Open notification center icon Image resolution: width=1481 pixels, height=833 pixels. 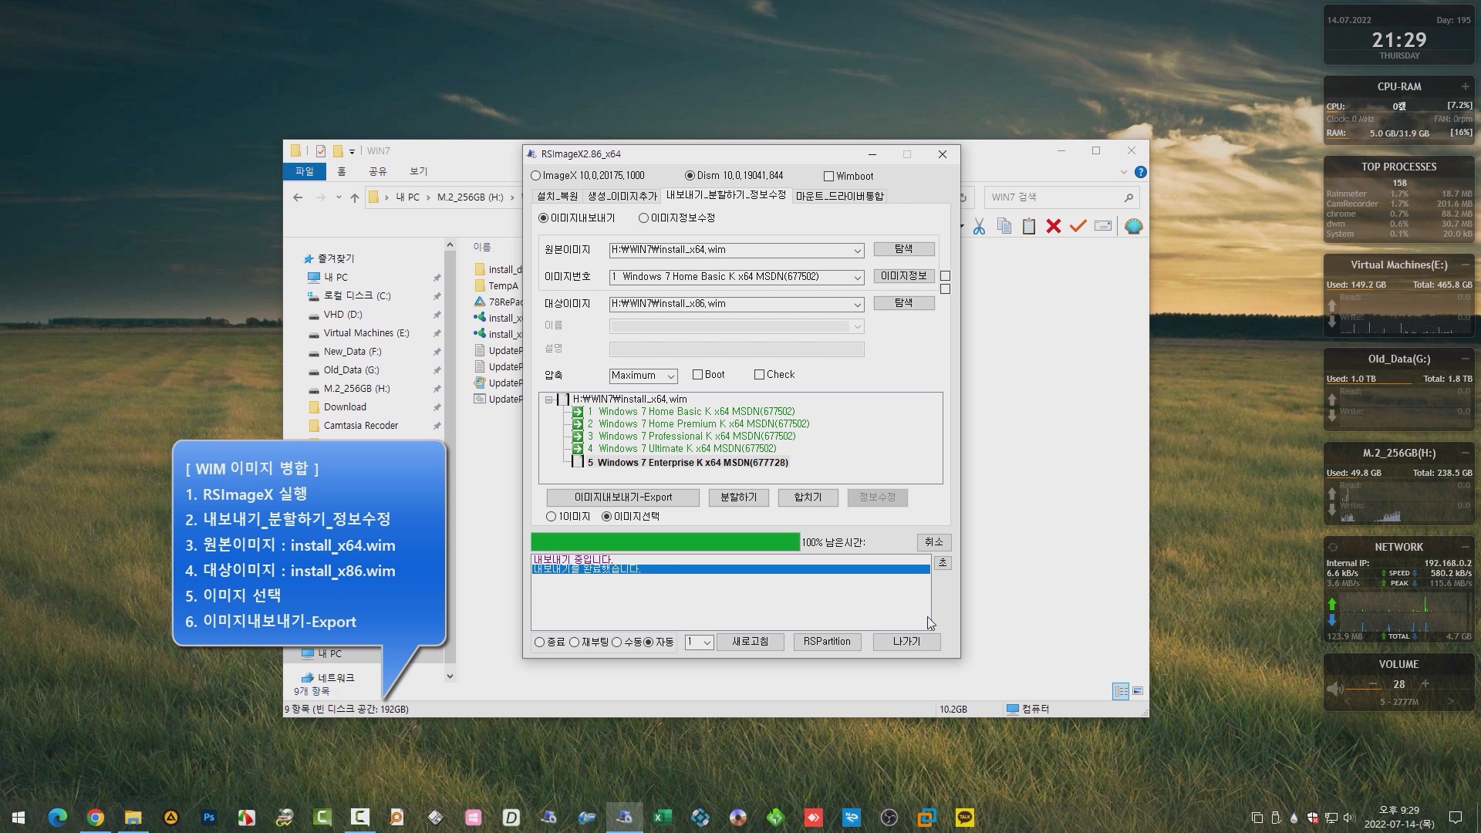coord(1456,818)
